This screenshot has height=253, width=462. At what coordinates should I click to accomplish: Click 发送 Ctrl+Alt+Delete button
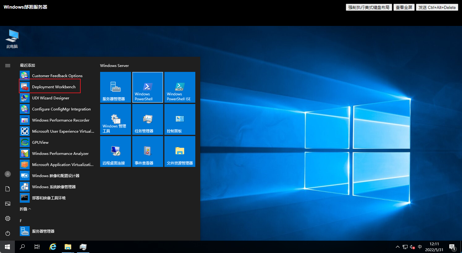437,7
